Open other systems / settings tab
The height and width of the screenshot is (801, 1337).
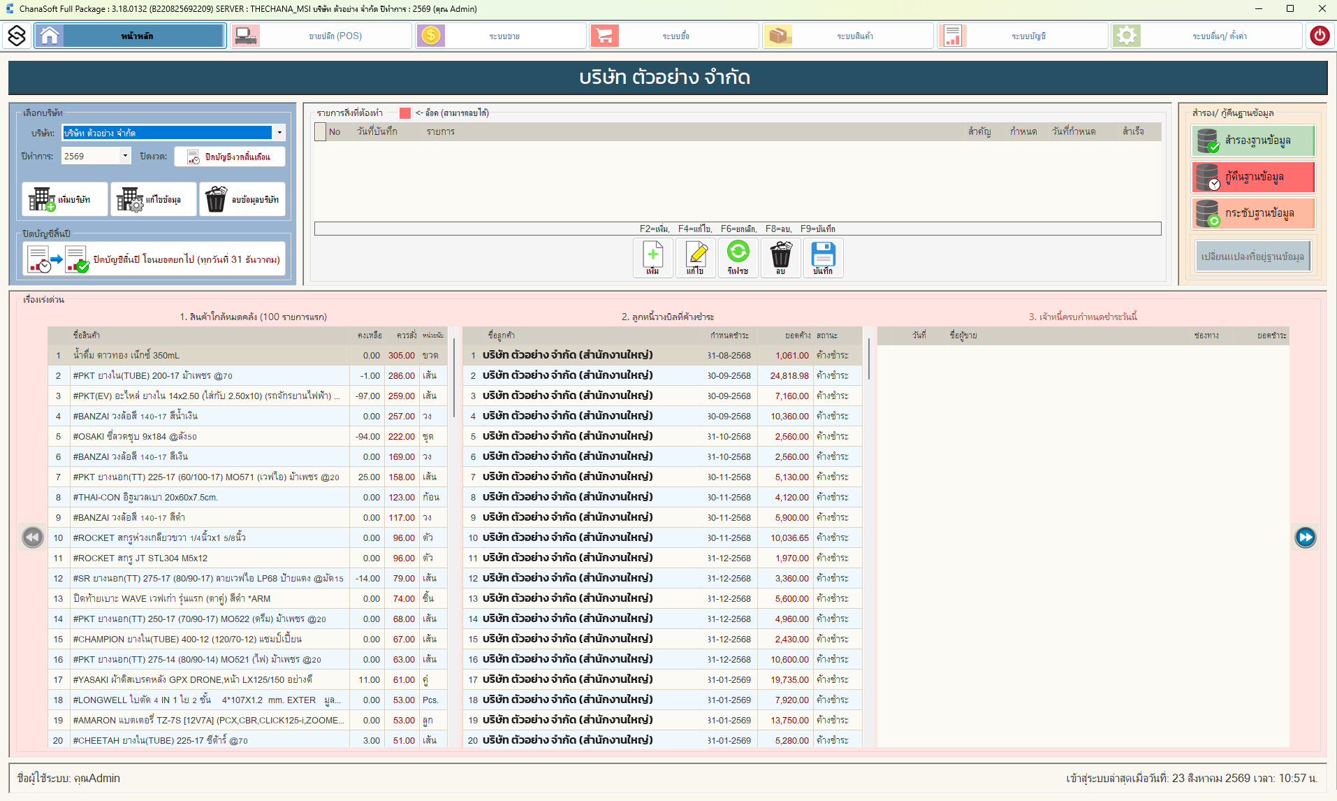click(x=1206, y=36)
